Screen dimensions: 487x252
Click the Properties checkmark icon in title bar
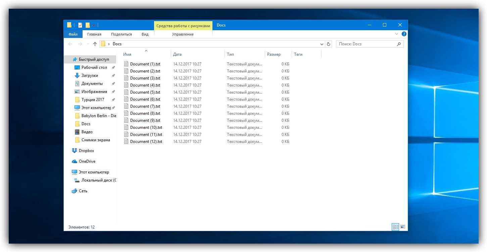(80, 25)
